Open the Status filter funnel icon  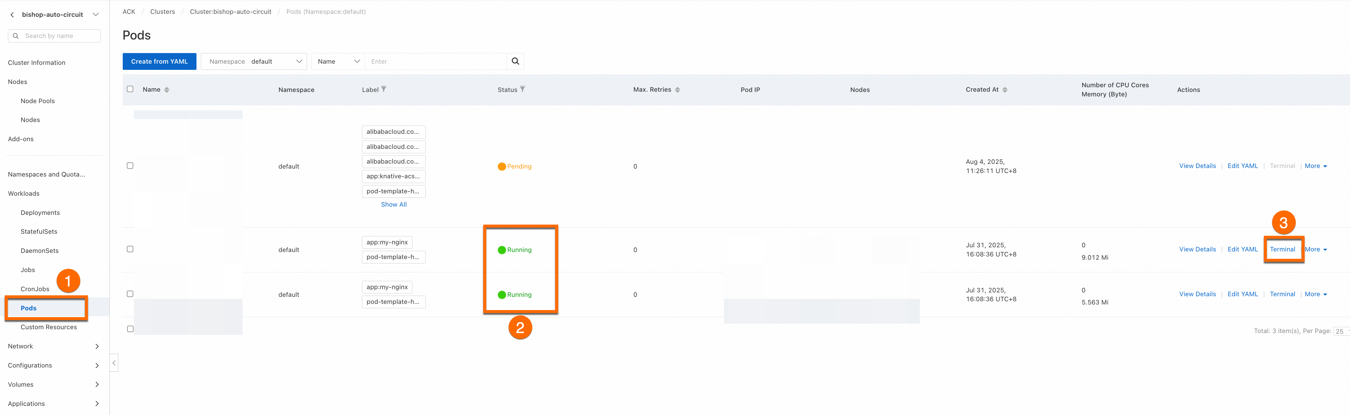point(522,90)
